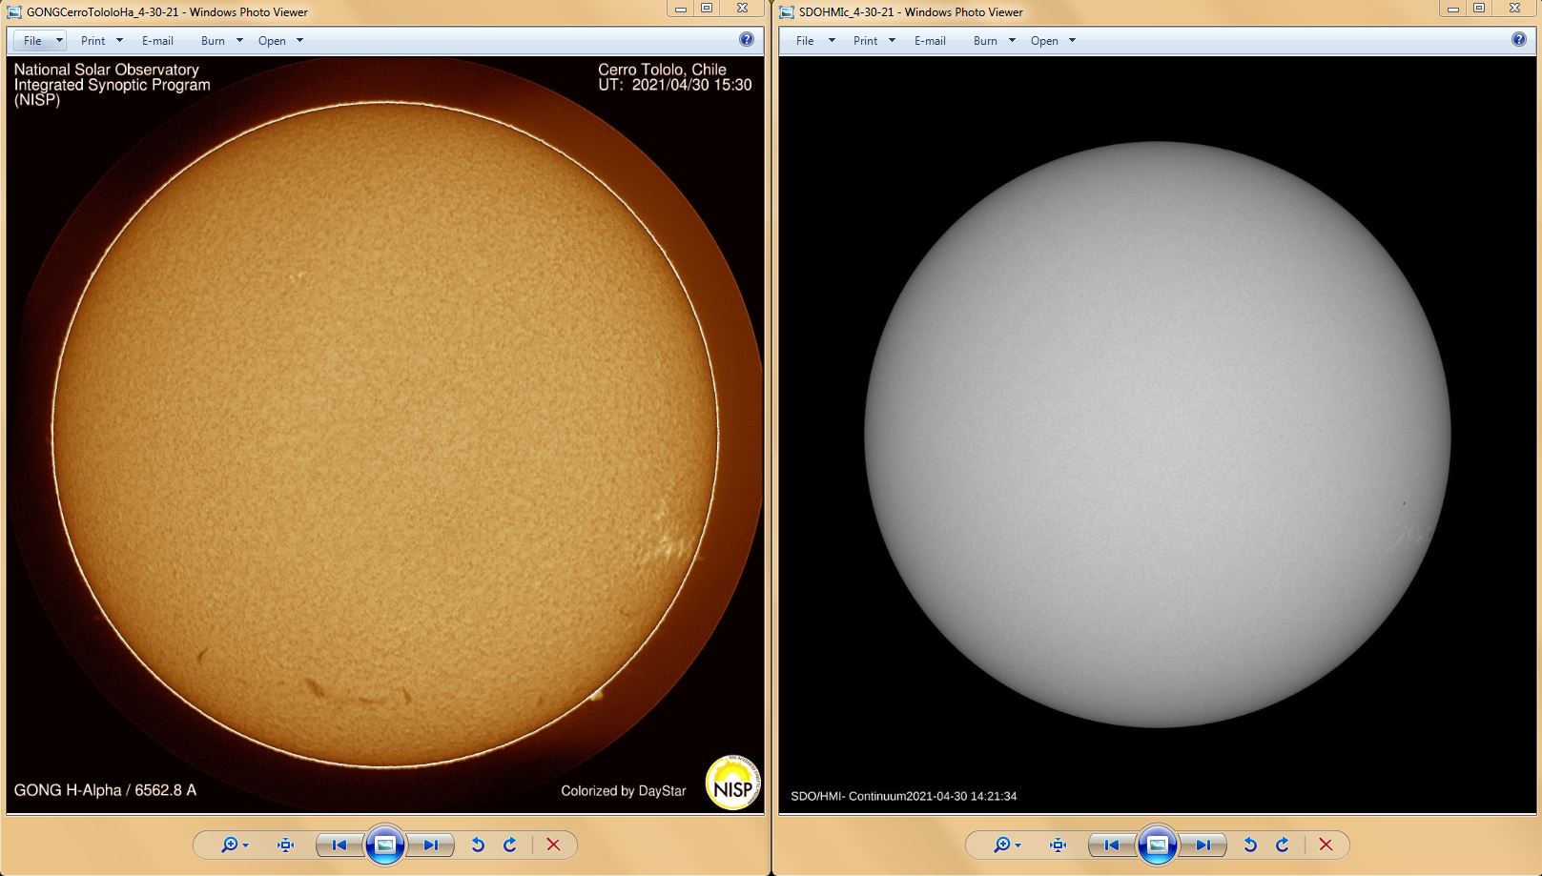This screenshot has width=1542, height=876.
Task: Close the GONG viewer window
Action: pyautogui.click(x=742, y=9)
